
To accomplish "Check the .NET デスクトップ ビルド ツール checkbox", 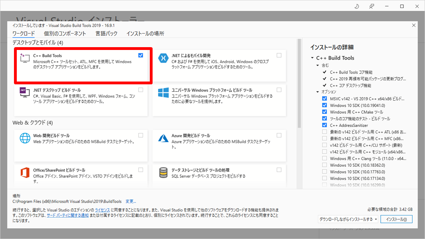I will [x=141, y=90].
